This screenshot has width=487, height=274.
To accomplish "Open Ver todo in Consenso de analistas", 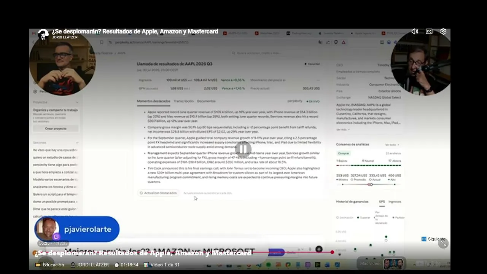I will (x=392, y=145).
